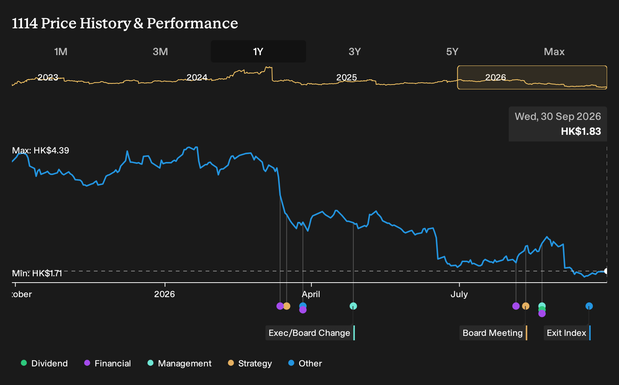Click the blue Exit Index event dot
Screen dimensions: 619x385
[589, 306]
